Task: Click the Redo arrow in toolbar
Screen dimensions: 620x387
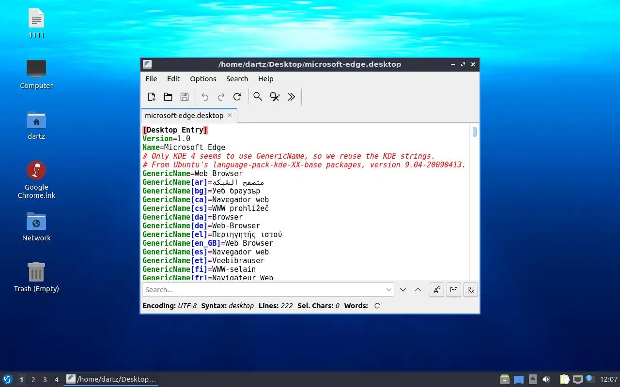Action: (x=221, y=97)
